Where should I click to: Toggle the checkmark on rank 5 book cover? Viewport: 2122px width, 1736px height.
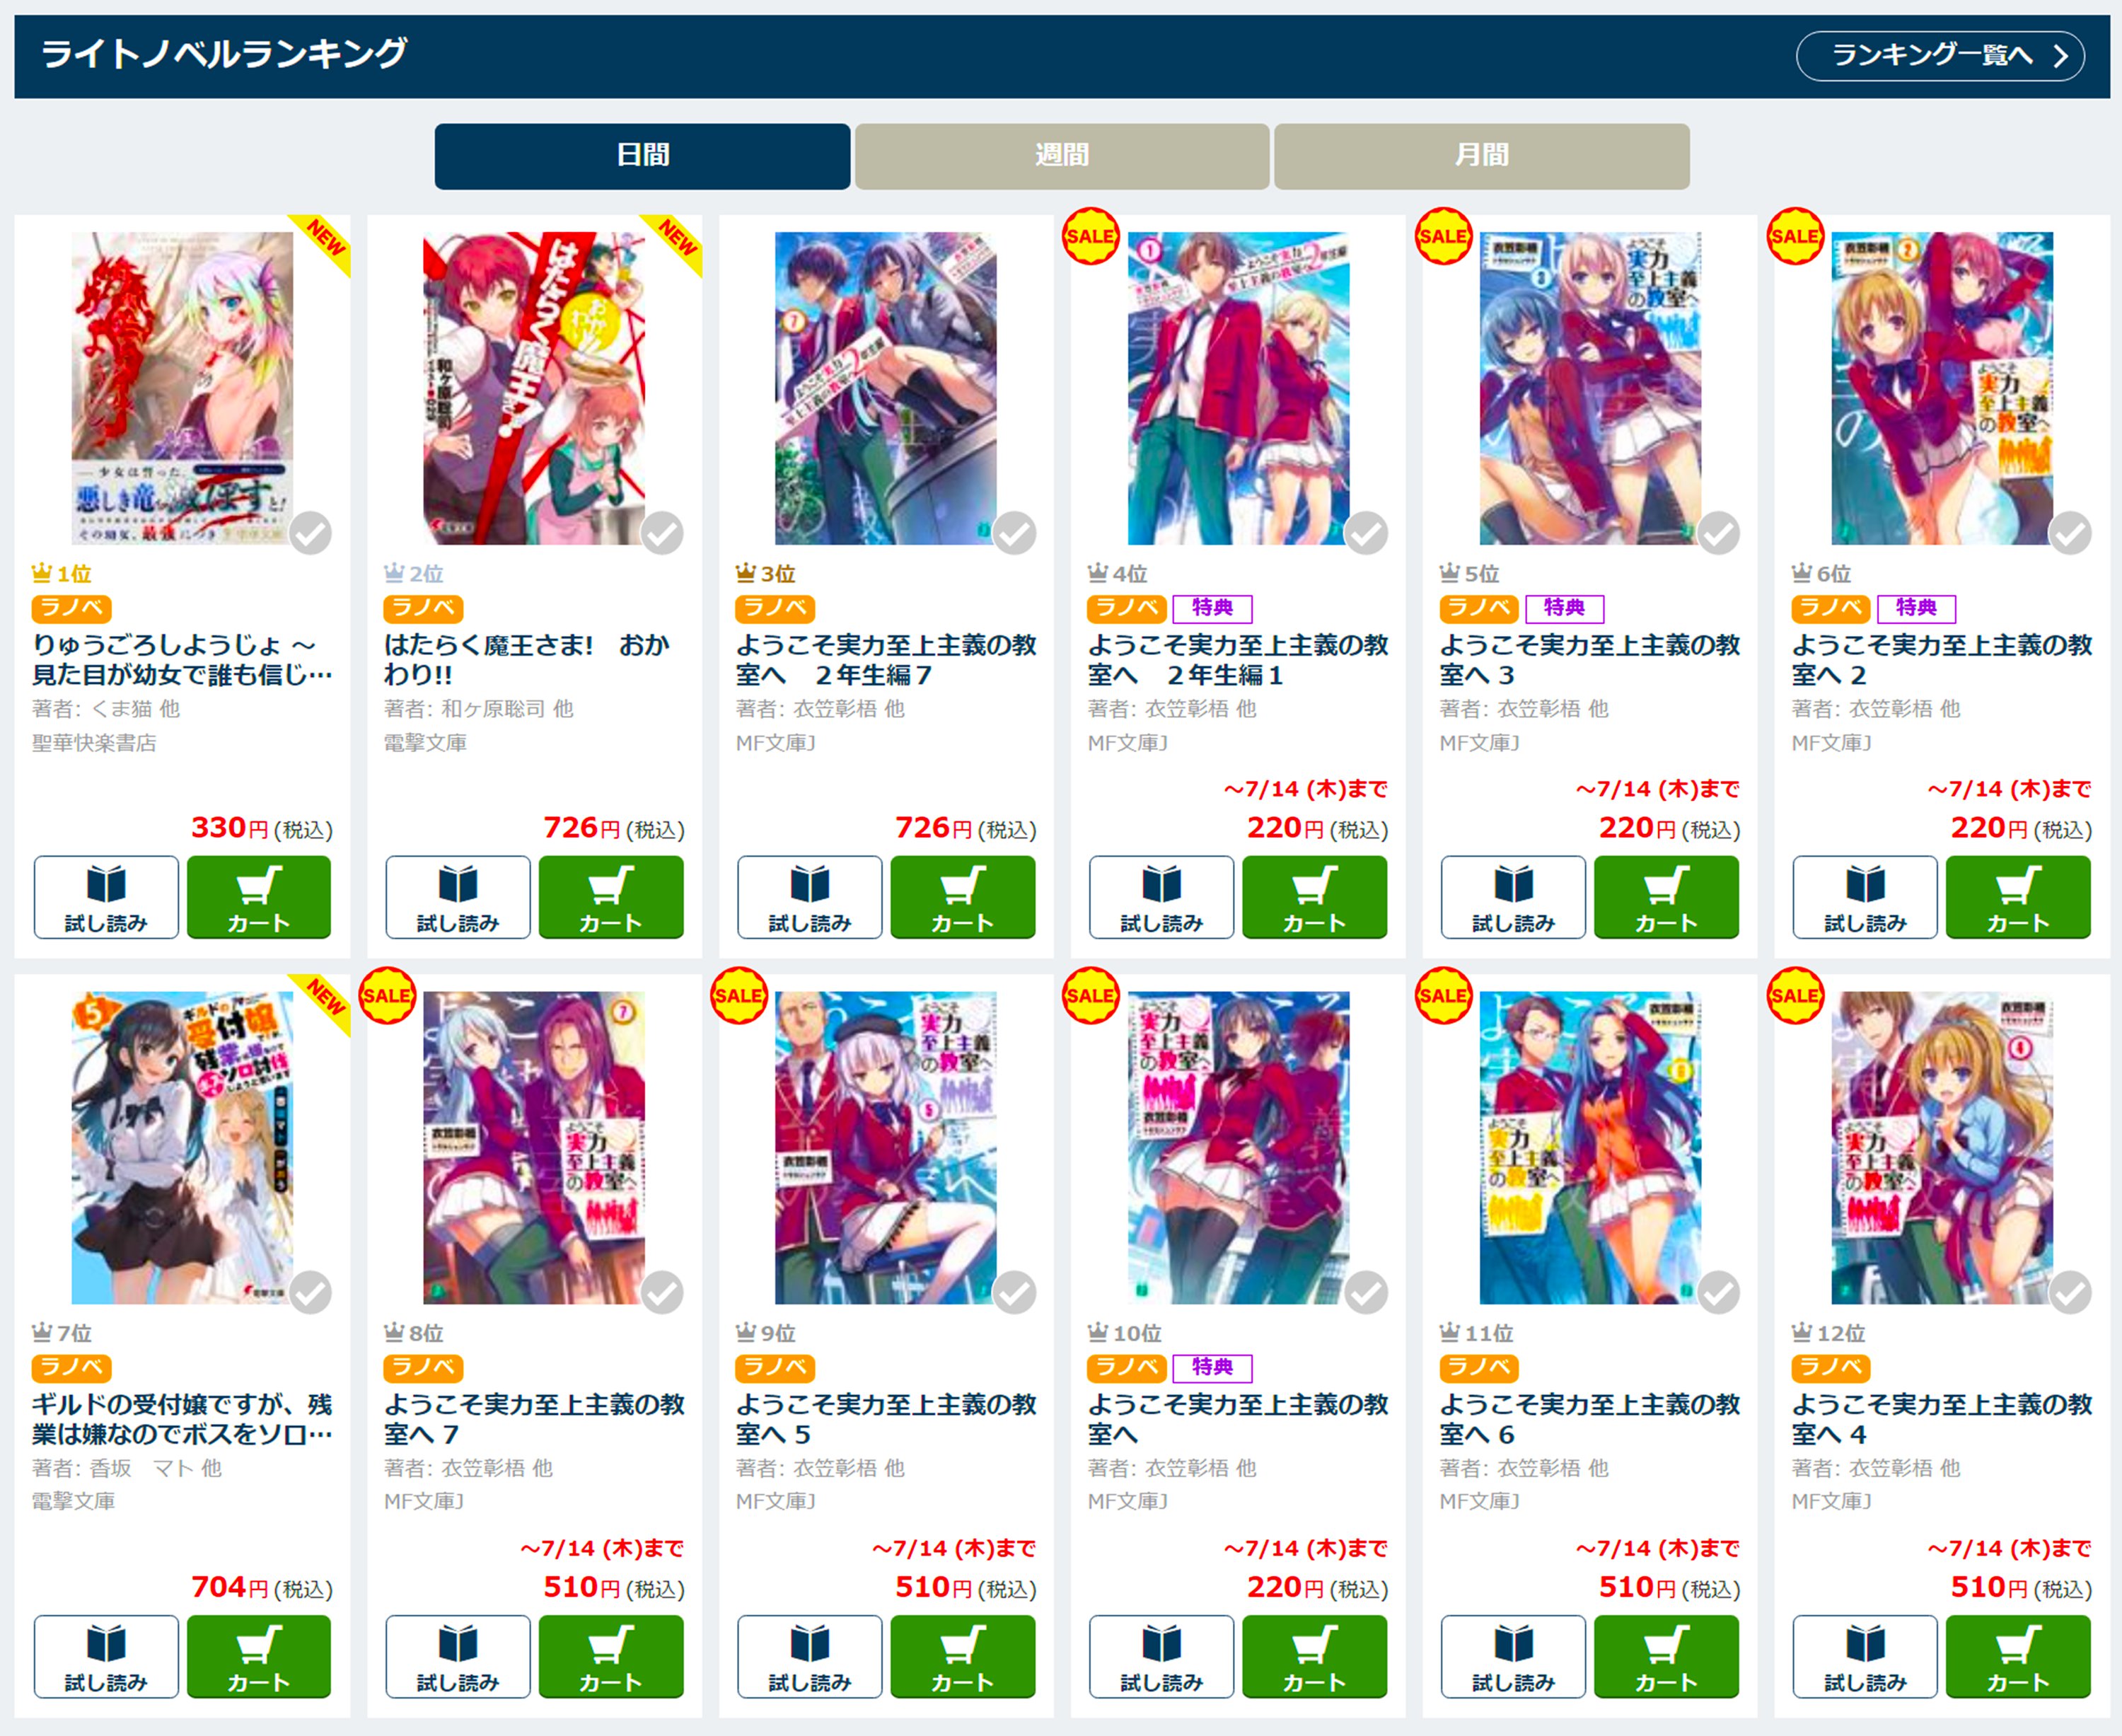pyautogui.click(x=1719, y=533)
